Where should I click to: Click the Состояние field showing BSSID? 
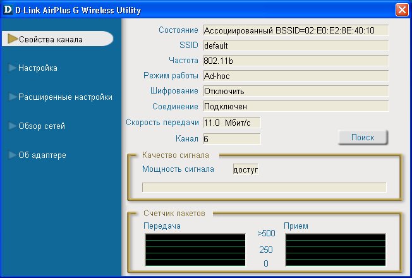[x=296, y=30]
